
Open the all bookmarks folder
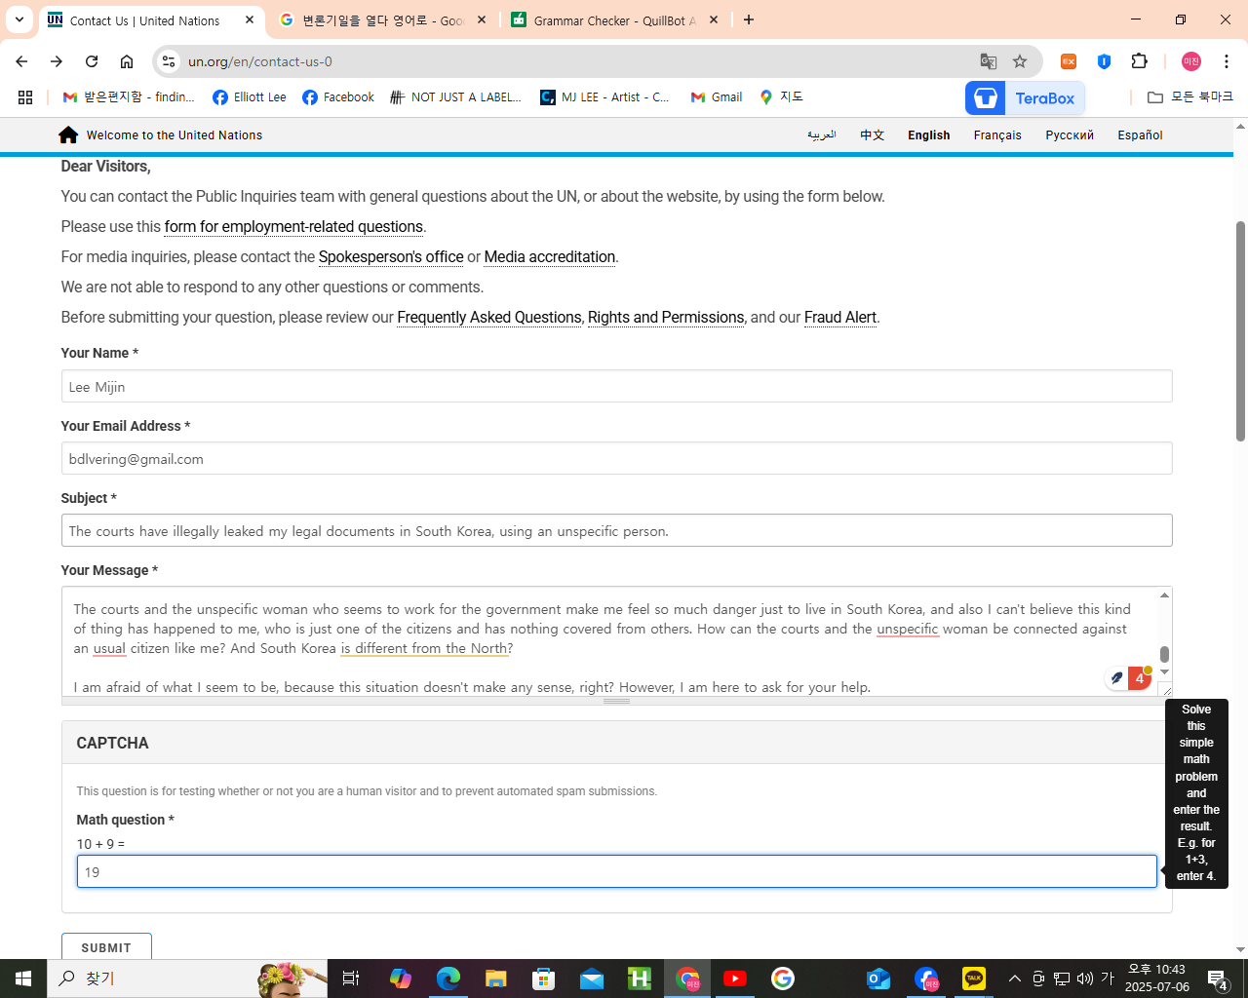(1190, 97)
